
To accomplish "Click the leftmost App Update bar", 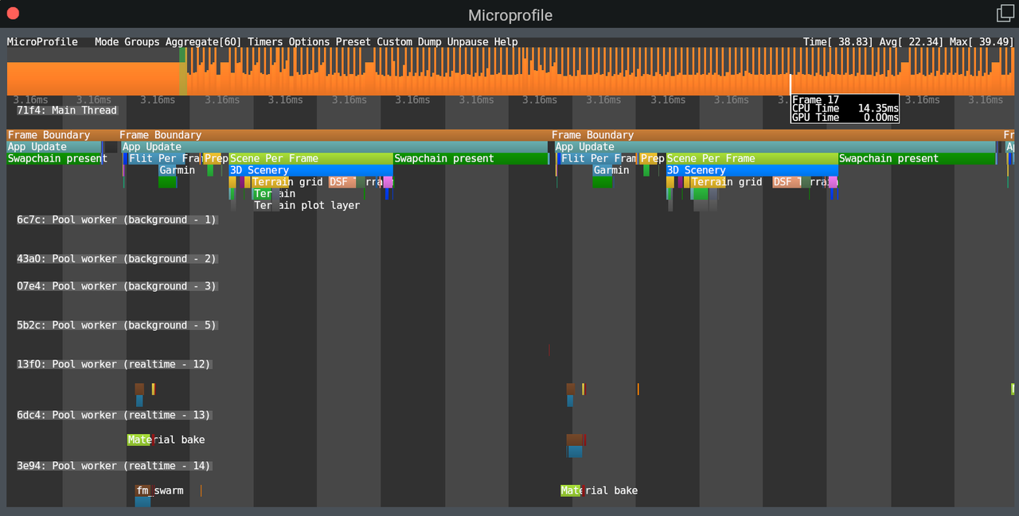I will 54,147.
